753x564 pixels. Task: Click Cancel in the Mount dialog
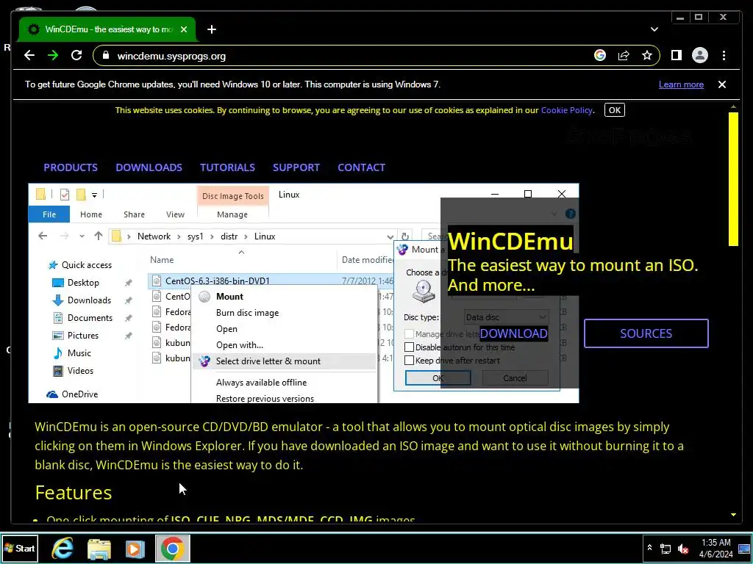[x=515, y=378]
